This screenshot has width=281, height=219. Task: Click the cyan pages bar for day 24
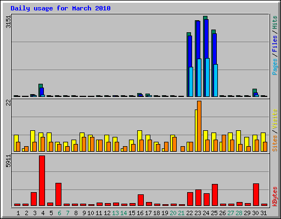[x=207, y=77]
